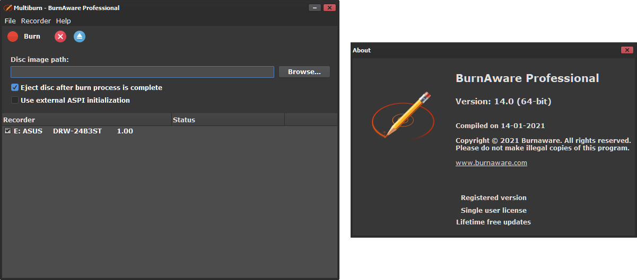Image resolution: width=637 pixels, height=280 pixels.
Task: Open the File menu
Action: [x=10, y=21]
